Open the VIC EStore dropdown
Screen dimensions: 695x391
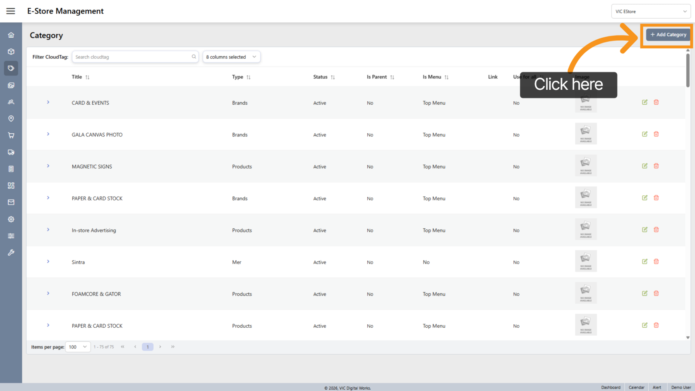[650, 12]
